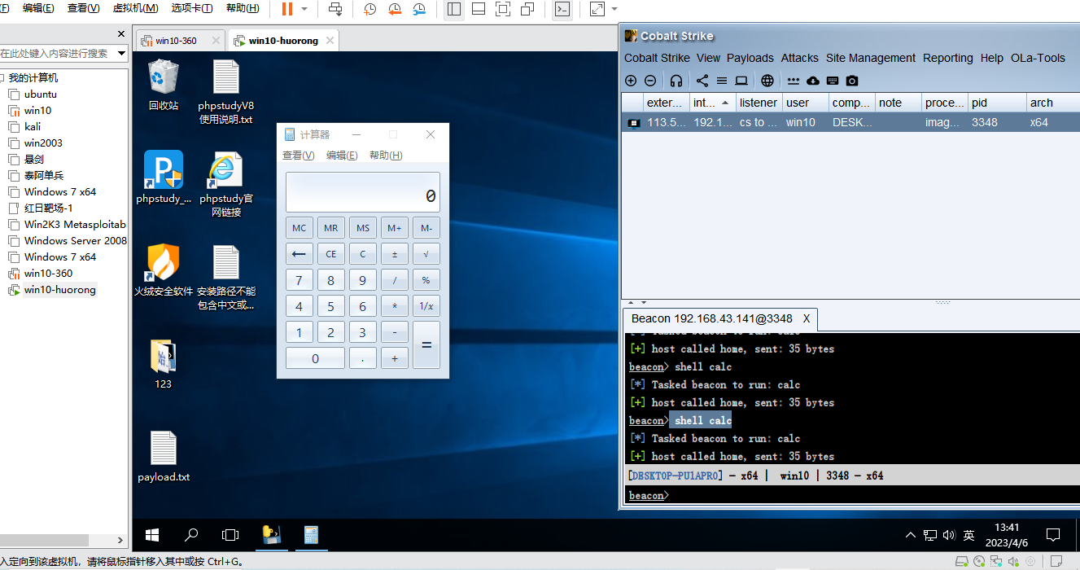
Task: Show hidden system tray icons chevron
Action: coord(911,535)
